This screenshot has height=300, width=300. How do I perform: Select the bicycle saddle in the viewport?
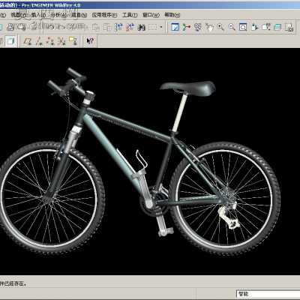[x=188, y=88]
